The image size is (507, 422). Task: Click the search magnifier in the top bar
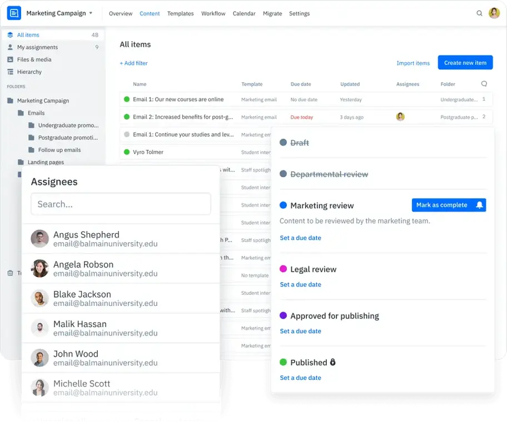[479, 13]
